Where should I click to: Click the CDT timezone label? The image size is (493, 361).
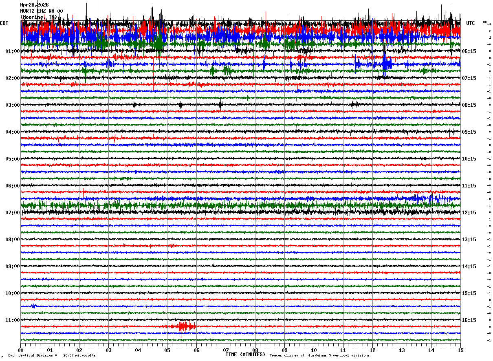click(4, 23)
